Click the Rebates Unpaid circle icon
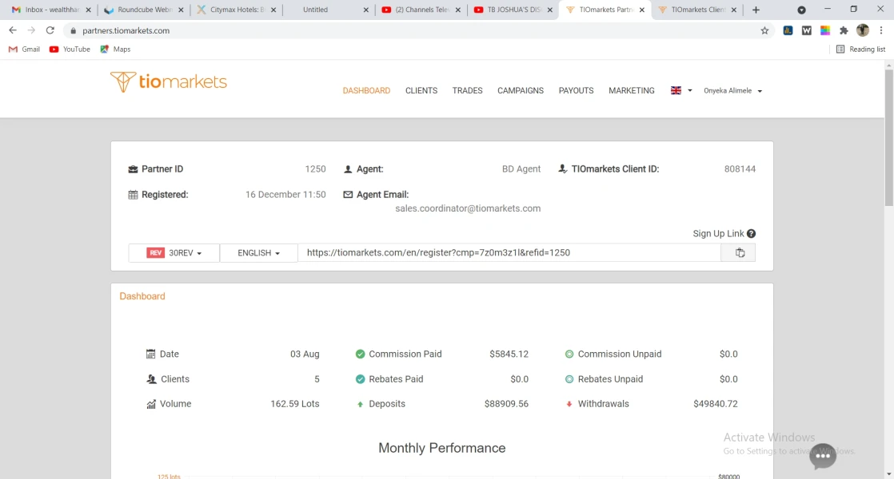 569,379
